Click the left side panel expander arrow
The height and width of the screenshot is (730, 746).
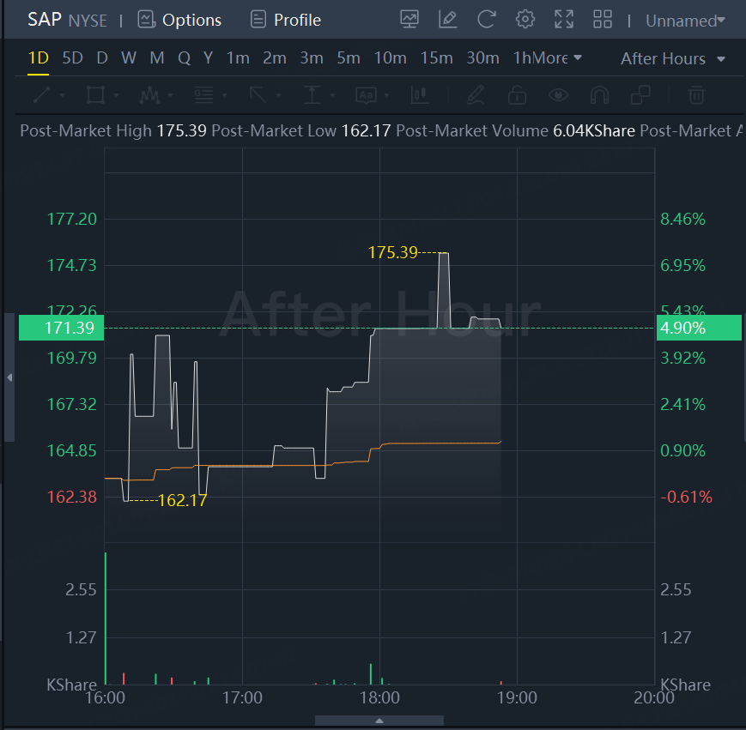click(9, 377)
